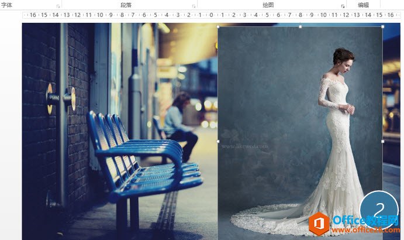Click top-middle resize handle of bride picture

point(301,26)
